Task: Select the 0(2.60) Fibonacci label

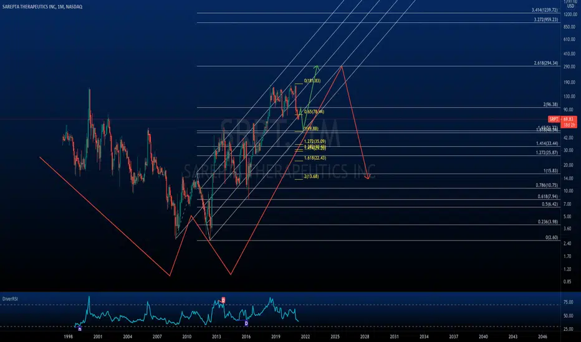Action: [x=551, y=238]
